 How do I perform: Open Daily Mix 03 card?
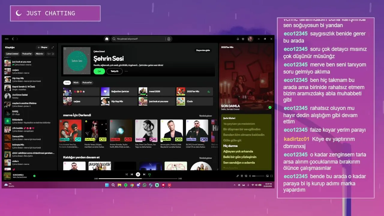tap(121, 133)
